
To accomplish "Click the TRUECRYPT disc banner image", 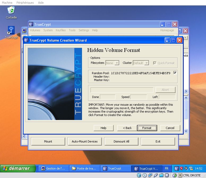I will point(55,84).
